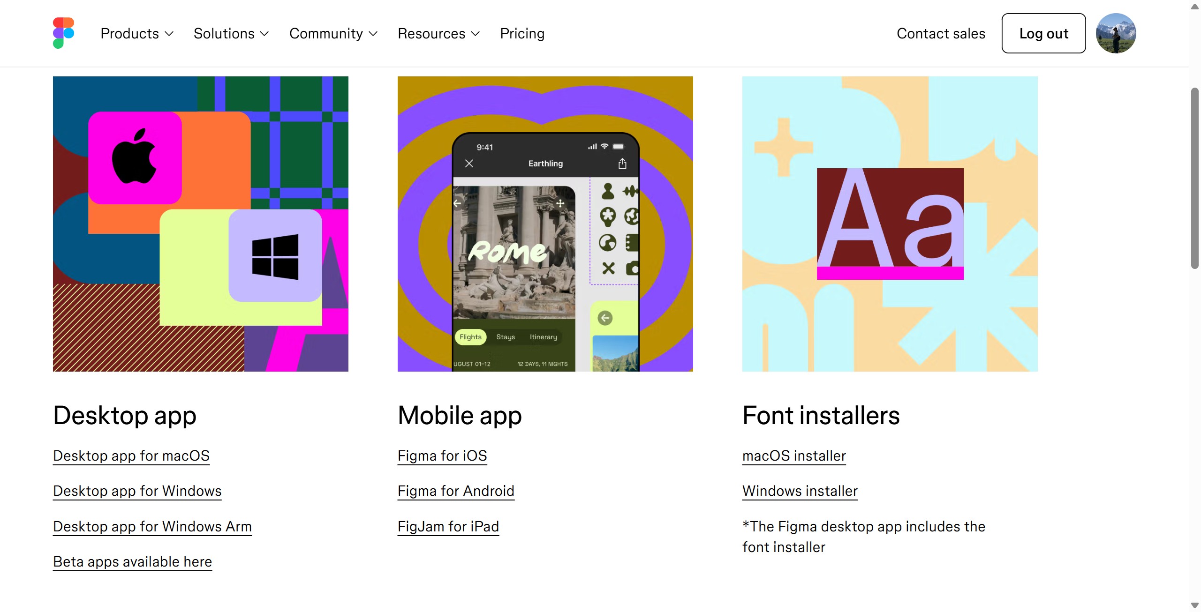Click the Font installers Aa illustration
The height and width of the screenshot is (612, 1201).
tap(890, 224)
